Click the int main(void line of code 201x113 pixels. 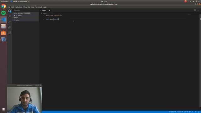52,19
